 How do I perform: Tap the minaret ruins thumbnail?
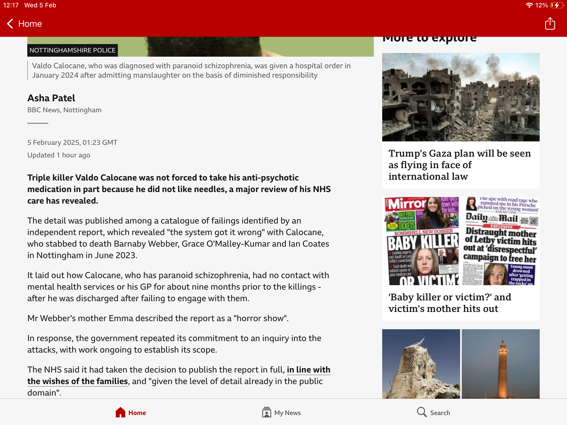(x=461, y=364)
